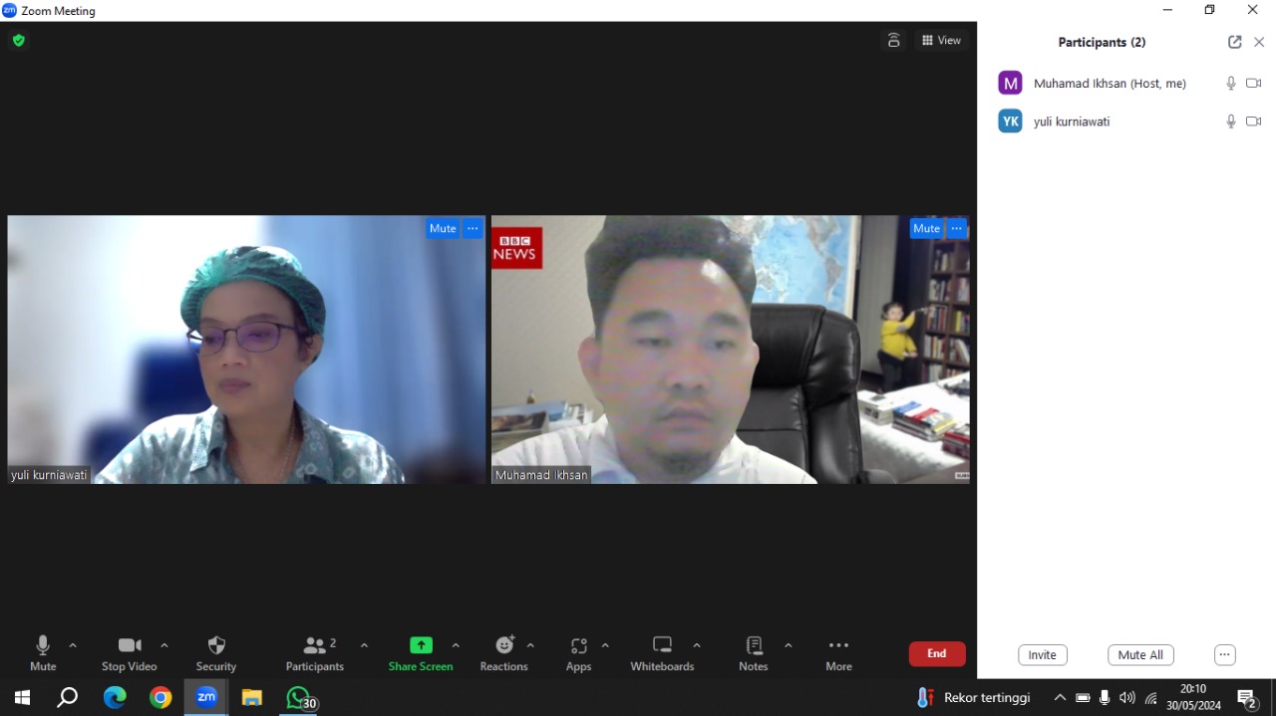Click the Share Screen icon
Viewport: 1276px width, 716px height.
tap(421, 645)
